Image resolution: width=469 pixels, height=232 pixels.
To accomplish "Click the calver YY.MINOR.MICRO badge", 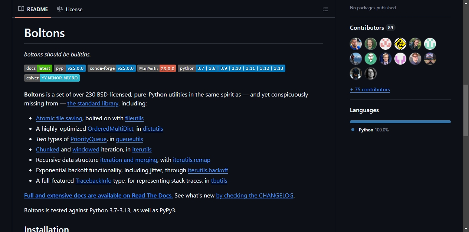I will [x=52, y=78].
